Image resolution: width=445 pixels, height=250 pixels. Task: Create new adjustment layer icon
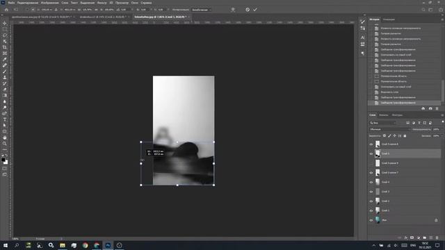click(x=419, y=237)
